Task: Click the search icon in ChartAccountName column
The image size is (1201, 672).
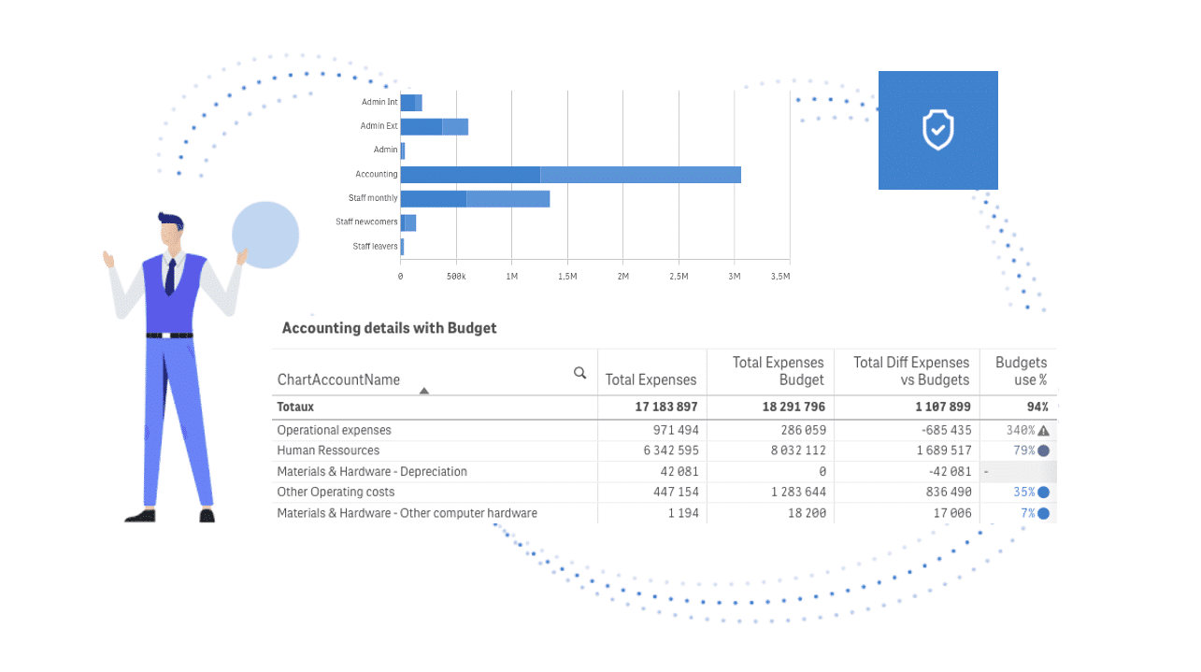Action: click(579, 373)
